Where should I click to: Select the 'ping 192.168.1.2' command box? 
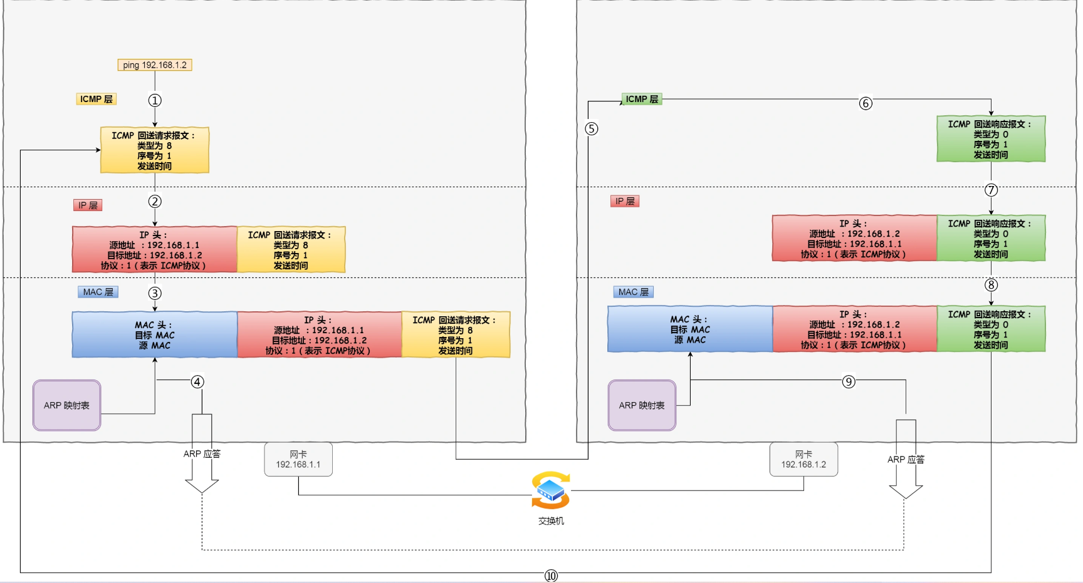click(x=155, y=65)
